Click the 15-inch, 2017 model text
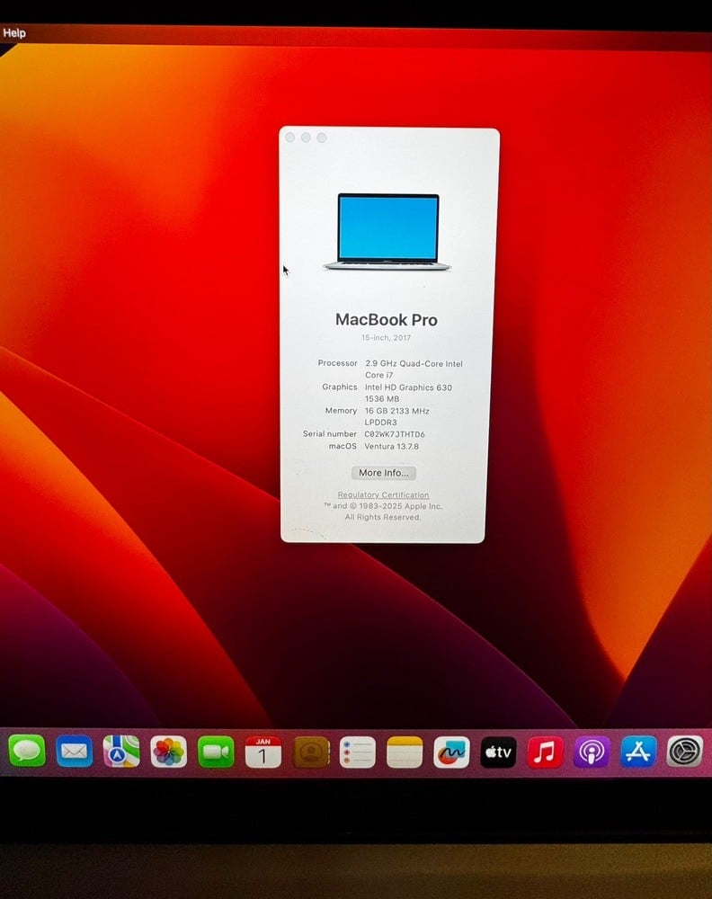This screenshot has height=899, width=712. pos(386,338)
